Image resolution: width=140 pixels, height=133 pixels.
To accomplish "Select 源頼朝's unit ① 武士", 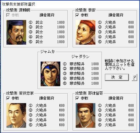I will tap(47, 22).
